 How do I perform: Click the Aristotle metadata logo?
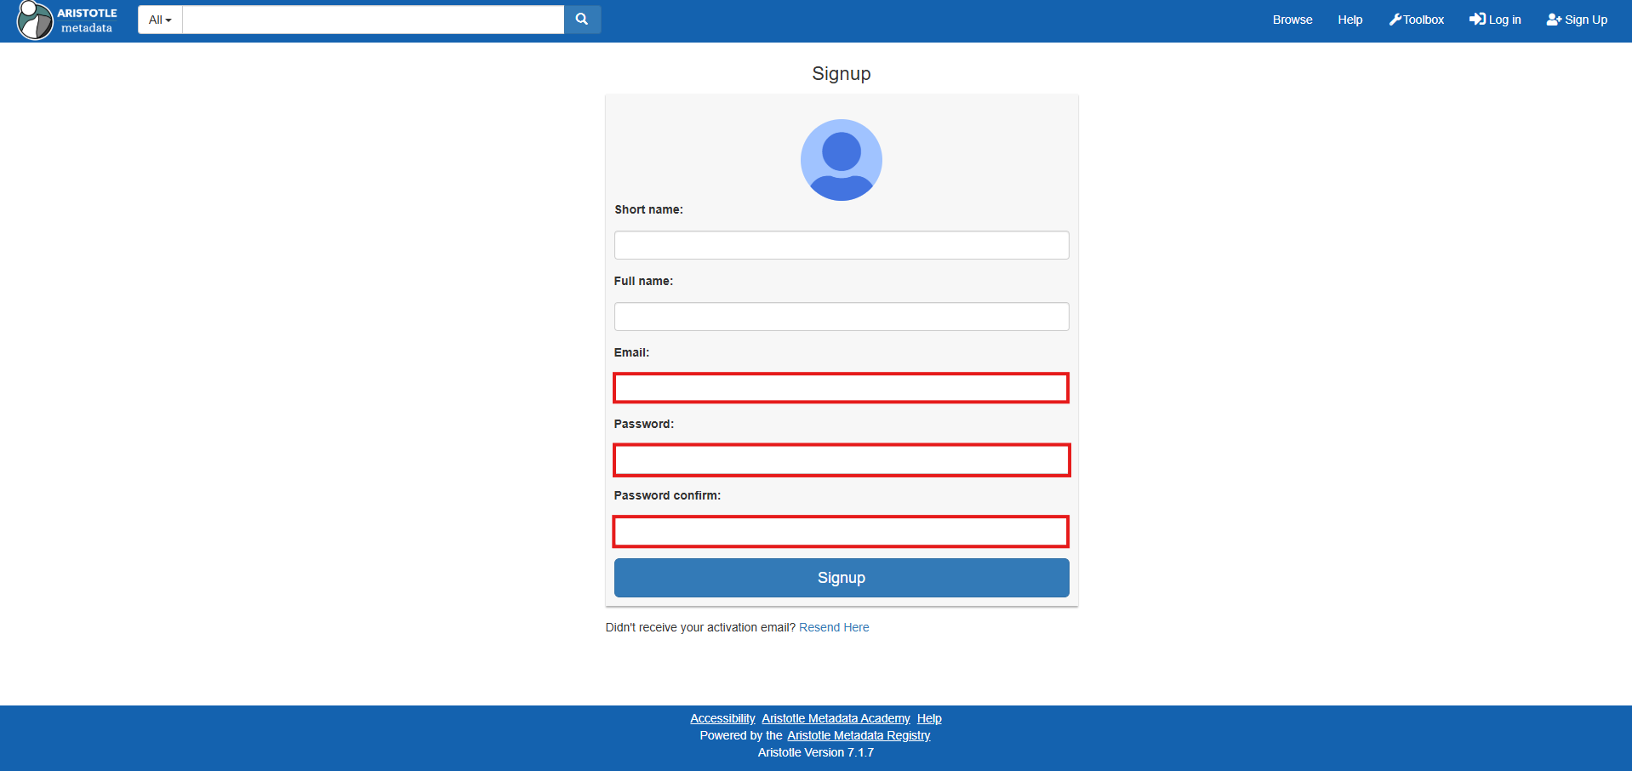[67, 20]
